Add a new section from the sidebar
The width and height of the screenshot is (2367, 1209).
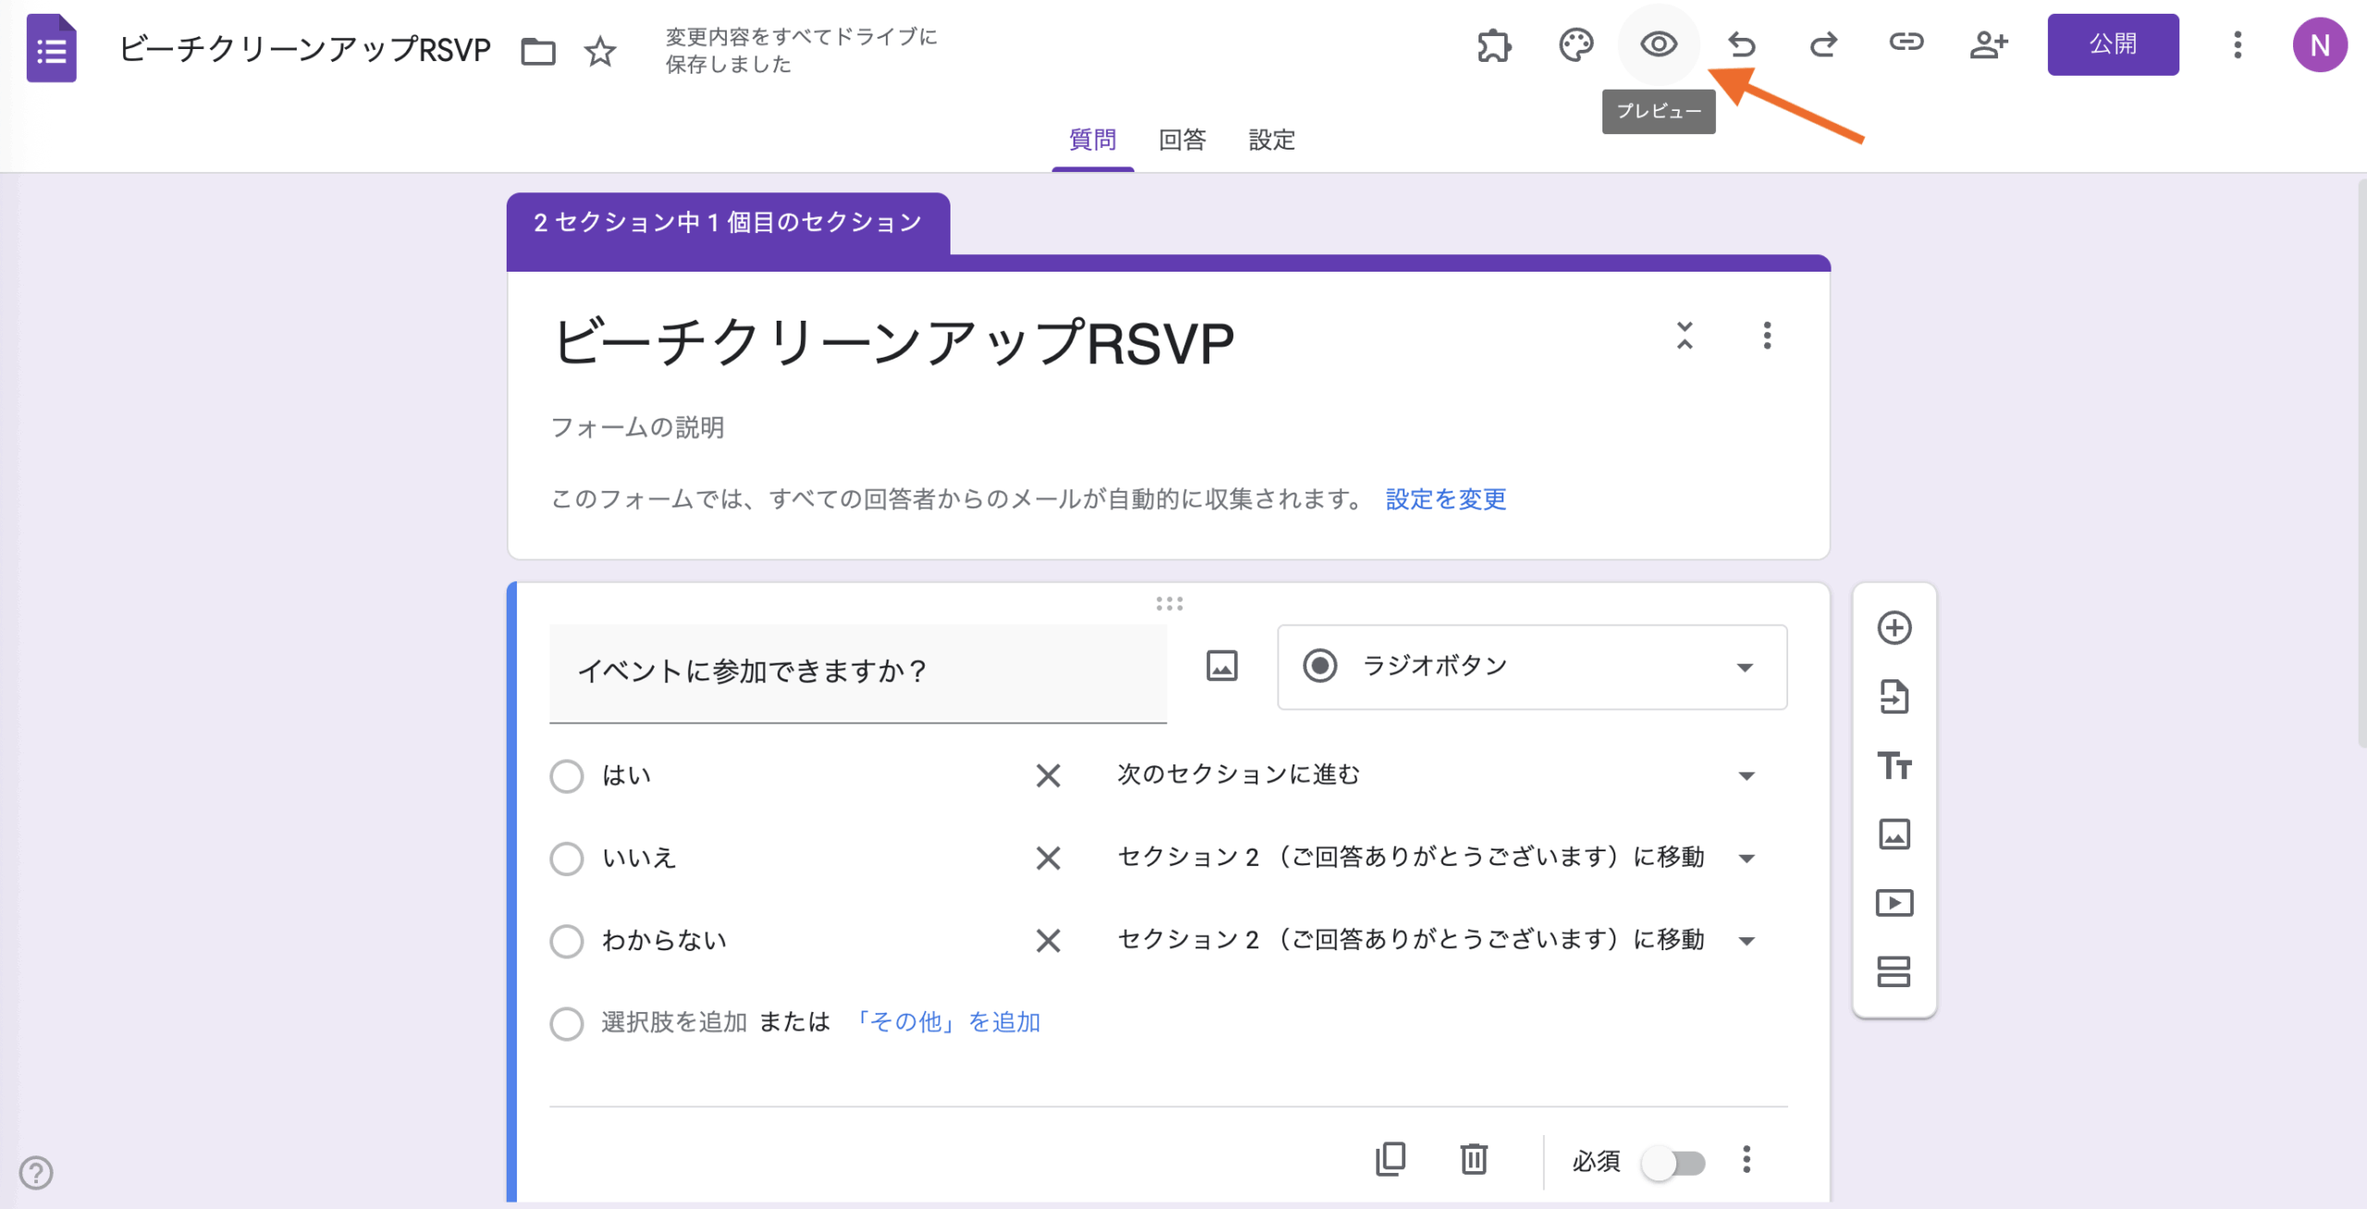click(1895, 971)
